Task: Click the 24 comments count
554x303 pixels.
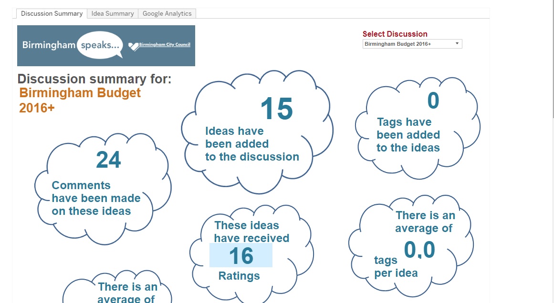Action: 108,160
